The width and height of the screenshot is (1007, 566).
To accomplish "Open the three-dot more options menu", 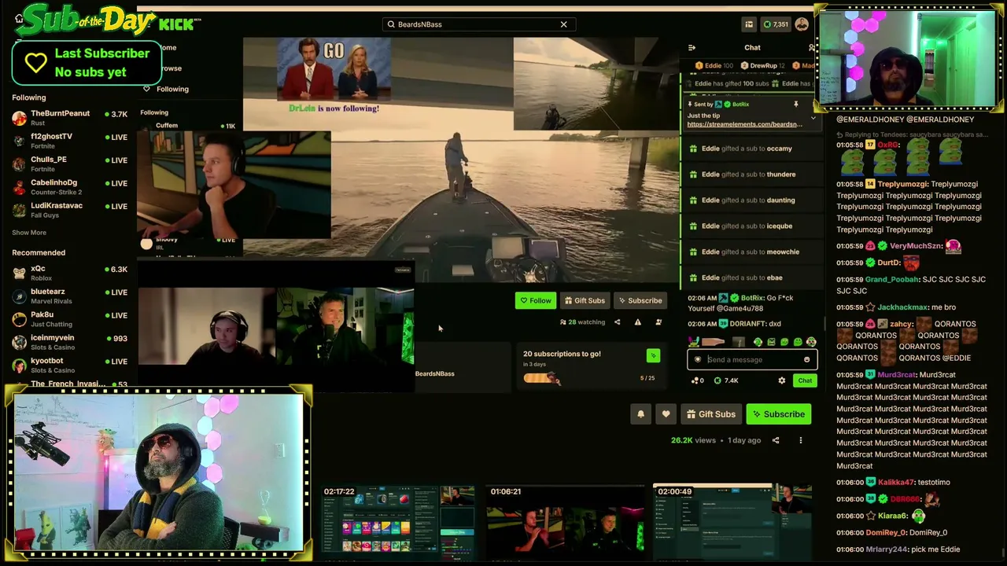I will tap(801, 440).
